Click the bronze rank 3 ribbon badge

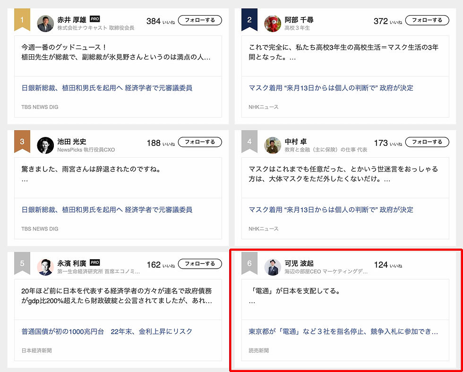point(22,141)
